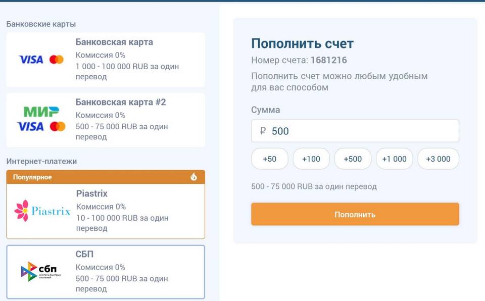Click the orange Пополнить button
The width and height of the screenshot is (485, 301).
coord(355,214)
